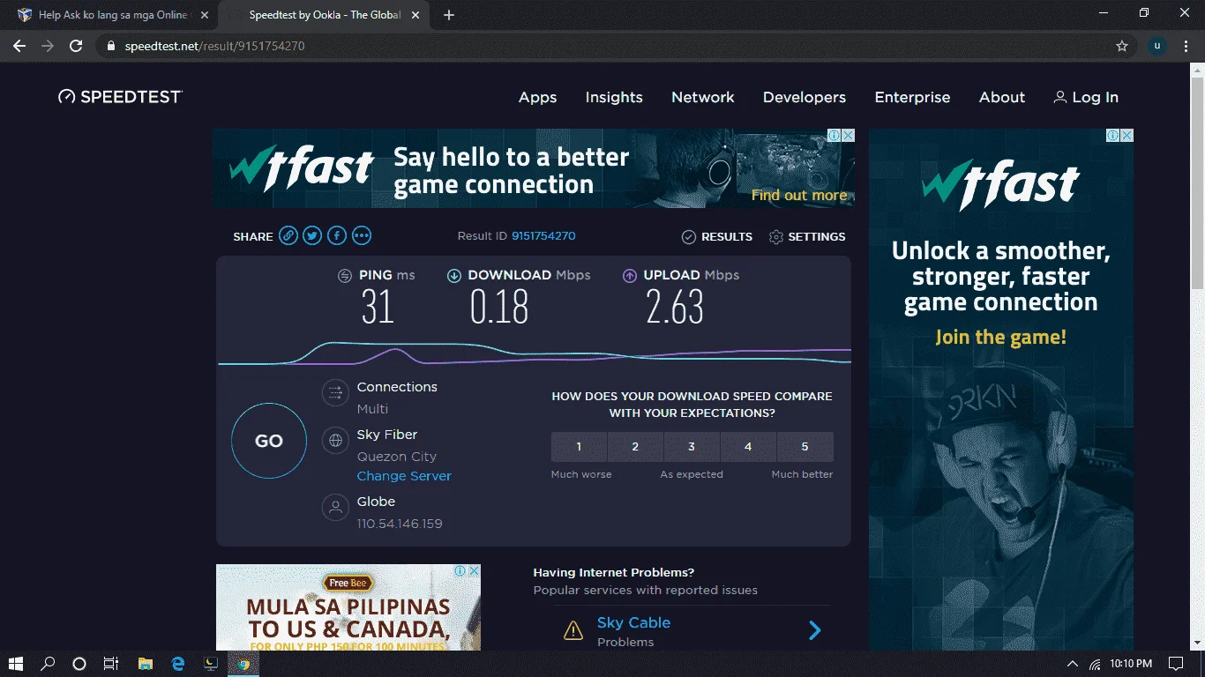Viewport: 1205px width, 677px height.
Task: Click the 'Quezon City' server location text
Action: (397, 457)
